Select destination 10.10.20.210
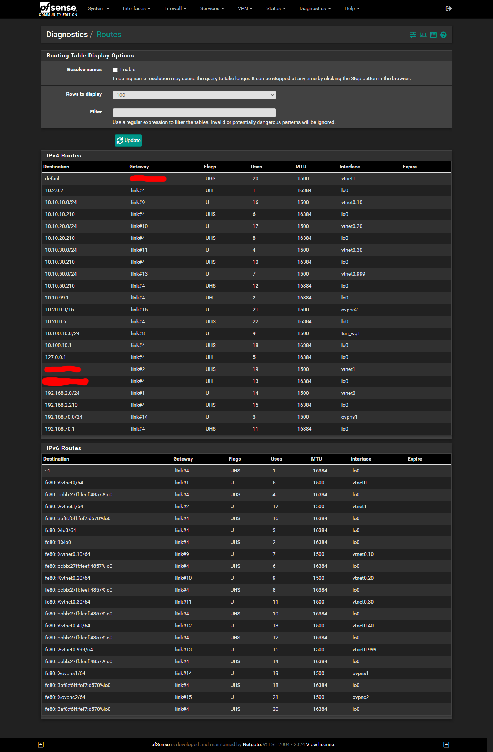 [60, 238]
